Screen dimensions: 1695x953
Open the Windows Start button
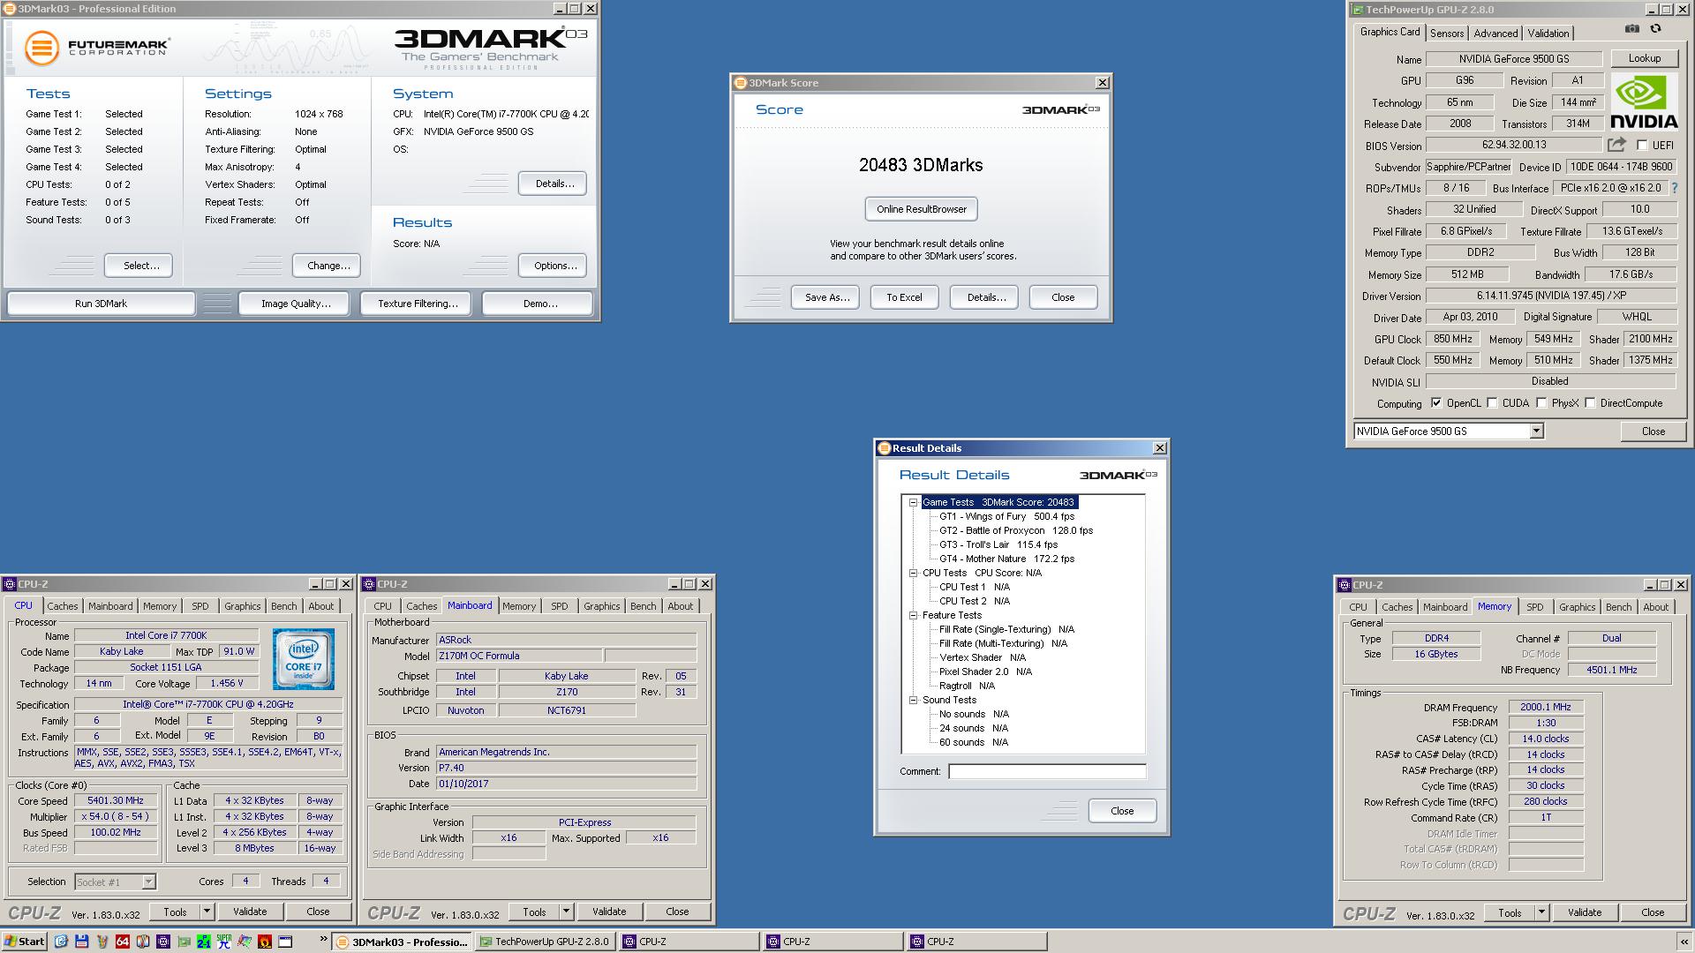pos(24,942)
